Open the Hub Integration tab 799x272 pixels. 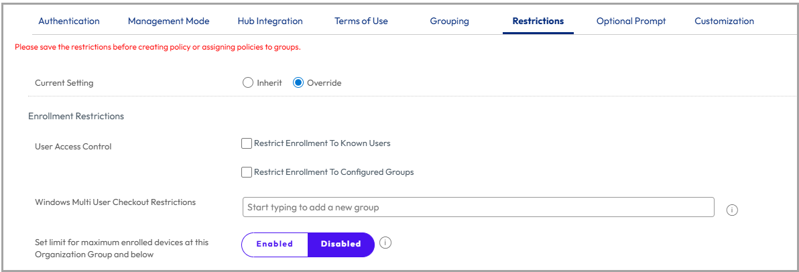click(x=270, y=21)
